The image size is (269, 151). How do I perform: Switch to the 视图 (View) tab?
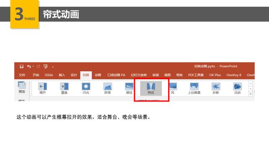(x=167, y=75)
